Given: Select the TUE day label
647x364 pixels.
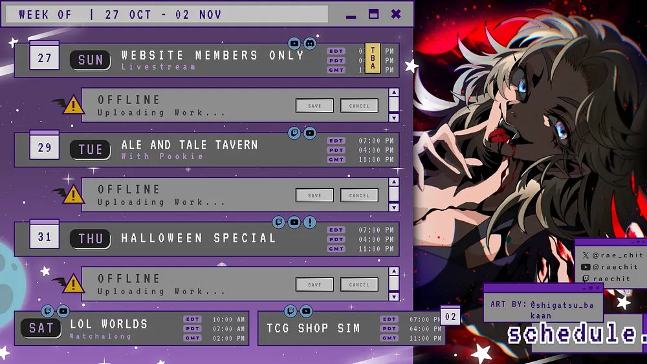Looking at the screenshot, I should tap(90, 149).
